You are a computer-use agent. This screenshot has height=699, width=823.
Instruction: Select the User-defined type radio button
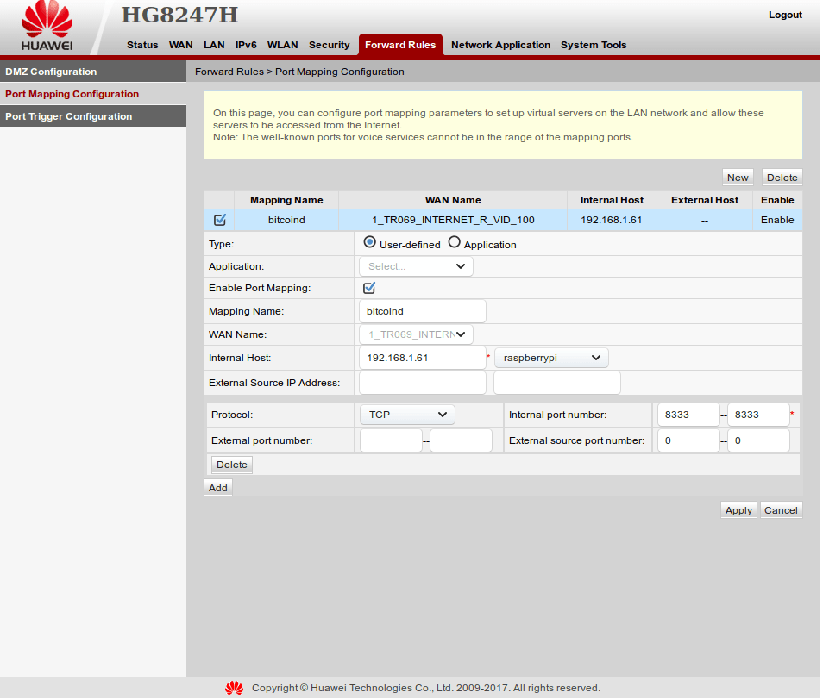tap(370, 243)
